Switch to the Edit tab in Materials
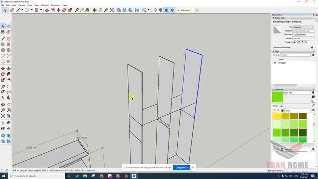 click(281, 106)
